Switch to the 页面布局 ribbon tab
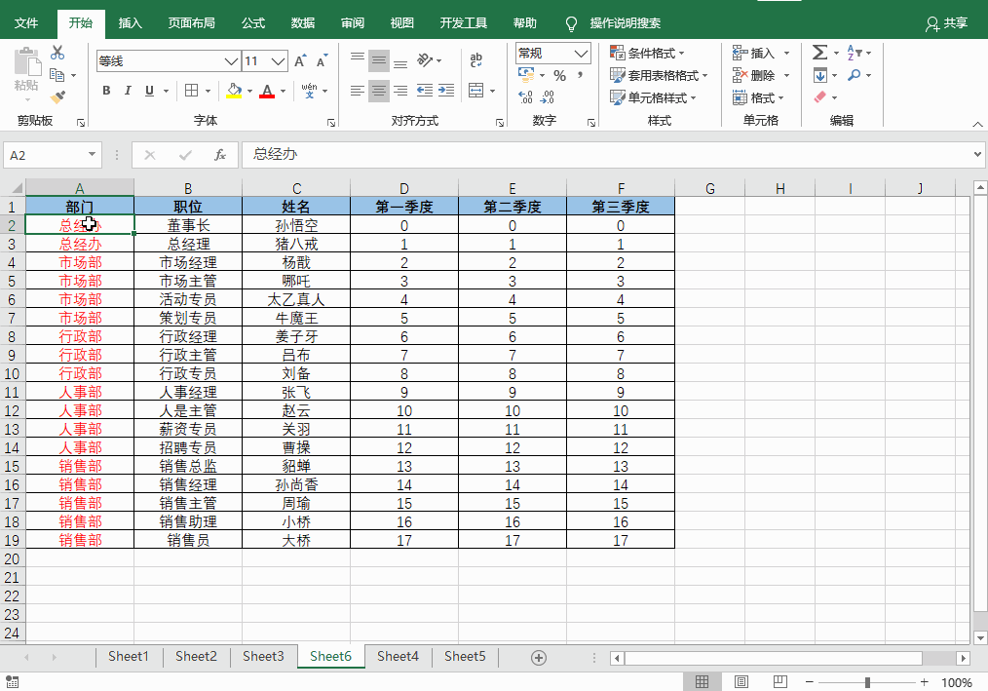This screenshot has height=691, width=988. pos(192,23)
